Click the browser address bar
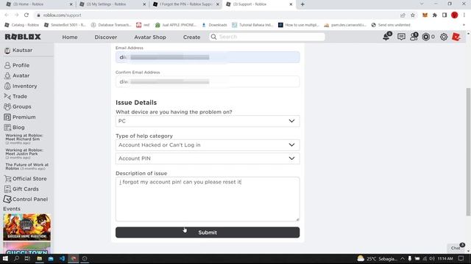Viewport: 471px width, 264px height. tap(216, 15)
